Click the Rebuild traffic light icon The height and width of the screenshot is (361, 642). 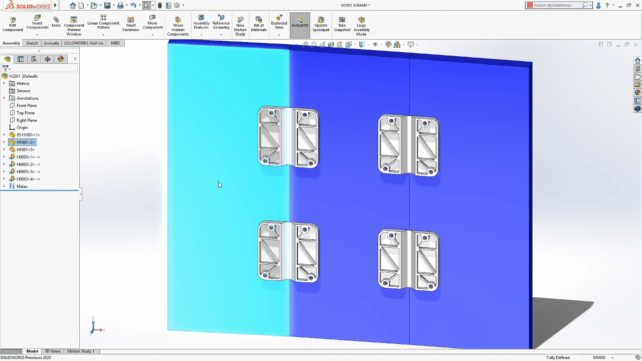pos(159,6)
